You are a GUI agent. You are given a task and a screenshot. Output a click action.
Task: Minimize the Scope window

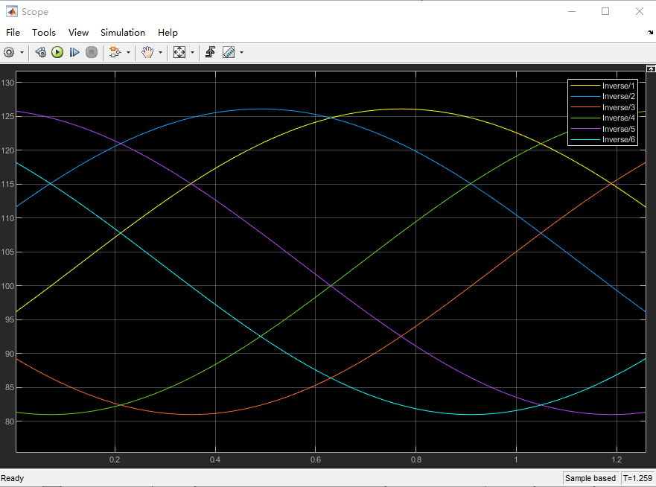coord(572,12)
